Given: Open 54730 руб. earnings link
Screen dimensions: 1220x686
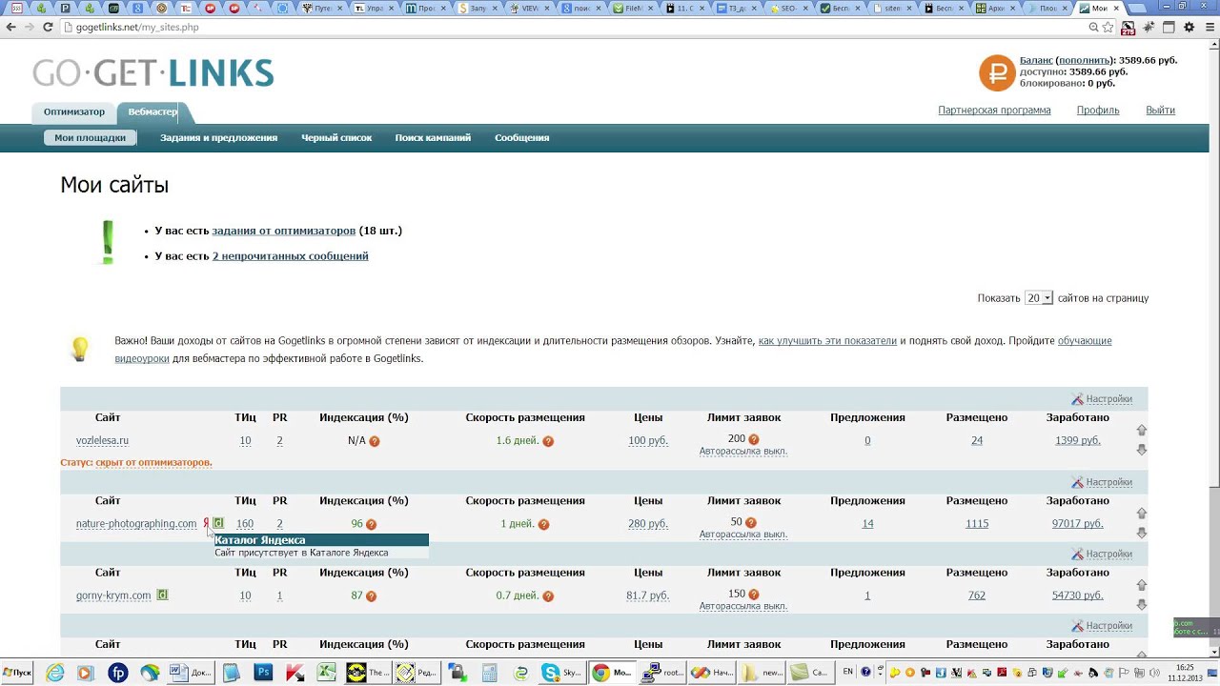Looking at the screenshot, I should (1077, 595).
